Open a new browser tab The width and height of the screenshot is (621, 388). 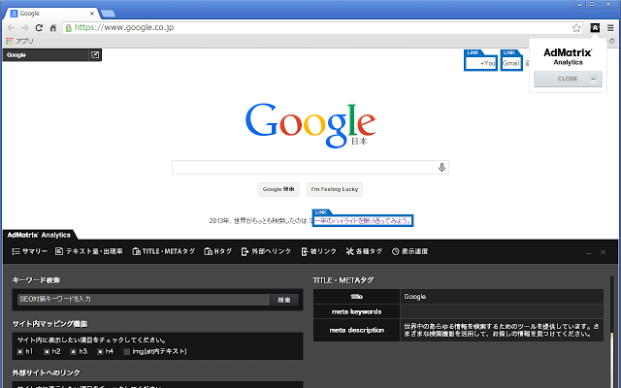point(108,14)
